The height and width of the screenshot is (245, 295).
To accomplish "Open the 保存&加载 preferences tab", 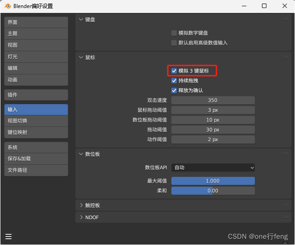I will tap(36, 159).
